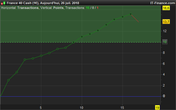Select the red losing transactions count 1
This screenshot has width=176, height=110.
pyautogui.click(x=98, y=8)
